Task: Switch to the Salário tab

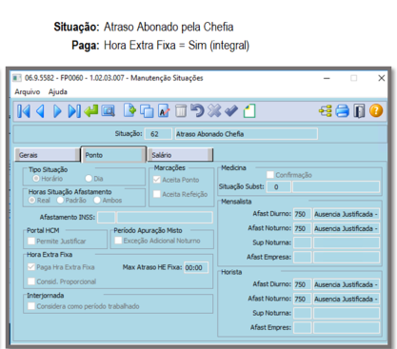Action: tap(180, 155)
